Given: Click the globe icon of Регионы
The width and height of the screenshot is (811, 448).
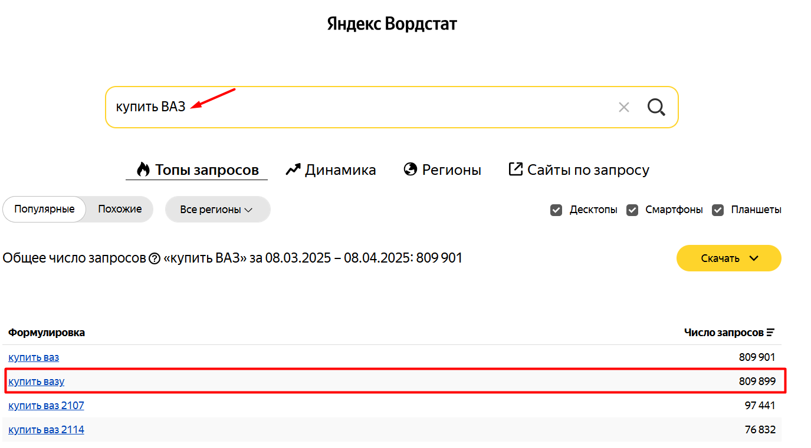Looking at the screenshot, I should pos(411,170).
